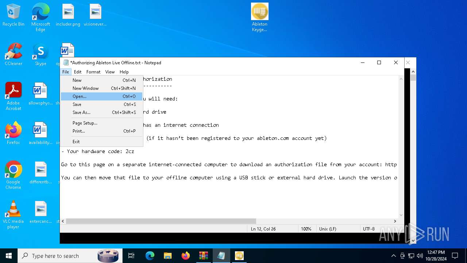Open Notepad Edit menu

78,72
